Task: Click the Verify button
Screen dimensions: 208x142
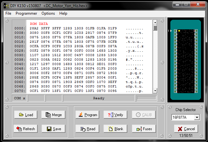Action: click(115, 115)
